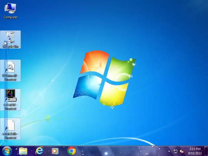Open Windows Media Player from the taskbar
This screenshot has width=208, height=156.
tap(55, 151)
